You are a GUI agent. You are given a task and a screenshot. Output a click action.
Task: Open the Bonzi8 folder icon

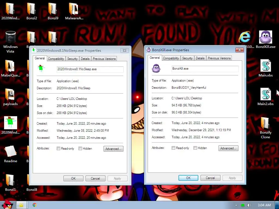pyautogui.click(x=32, y=189)
